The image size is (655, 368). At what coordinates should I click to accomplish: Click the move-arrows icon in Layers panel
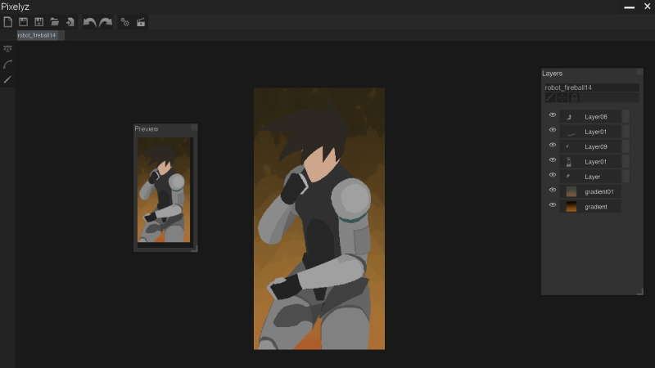[x=562, y=97]
